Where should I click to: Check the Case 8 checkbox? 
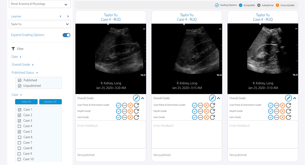tap(19, 148)
